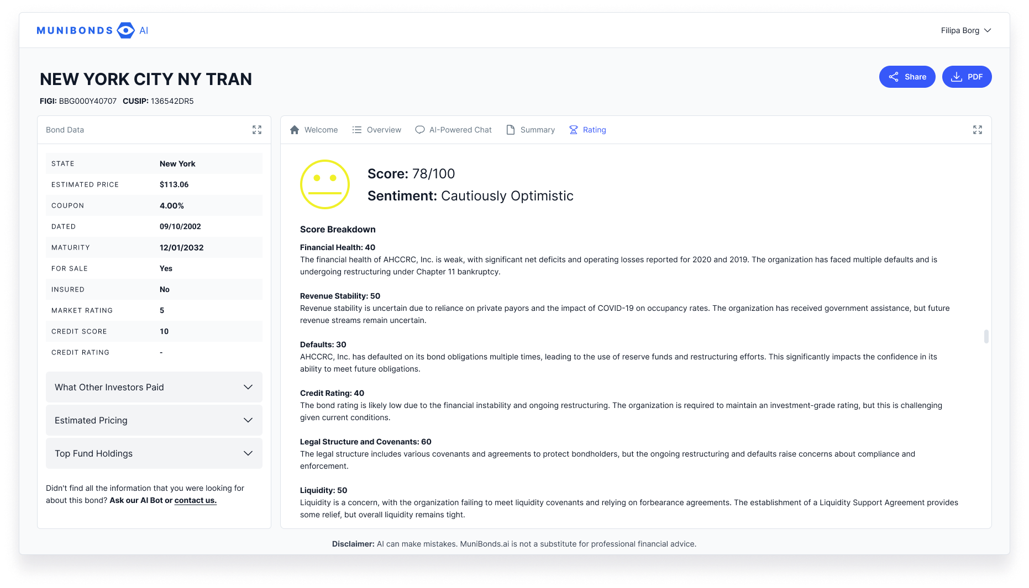Image resolution: width=1029 pixels, height=588 pixels.
Task: Click the Credit Rating: 40 heading
Action: [x=332, y=393]
